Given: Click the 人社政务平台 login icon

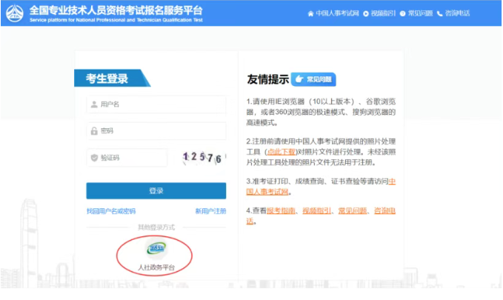Looking at the screenshot, I should pyautogui.click(x=156, y=248).
